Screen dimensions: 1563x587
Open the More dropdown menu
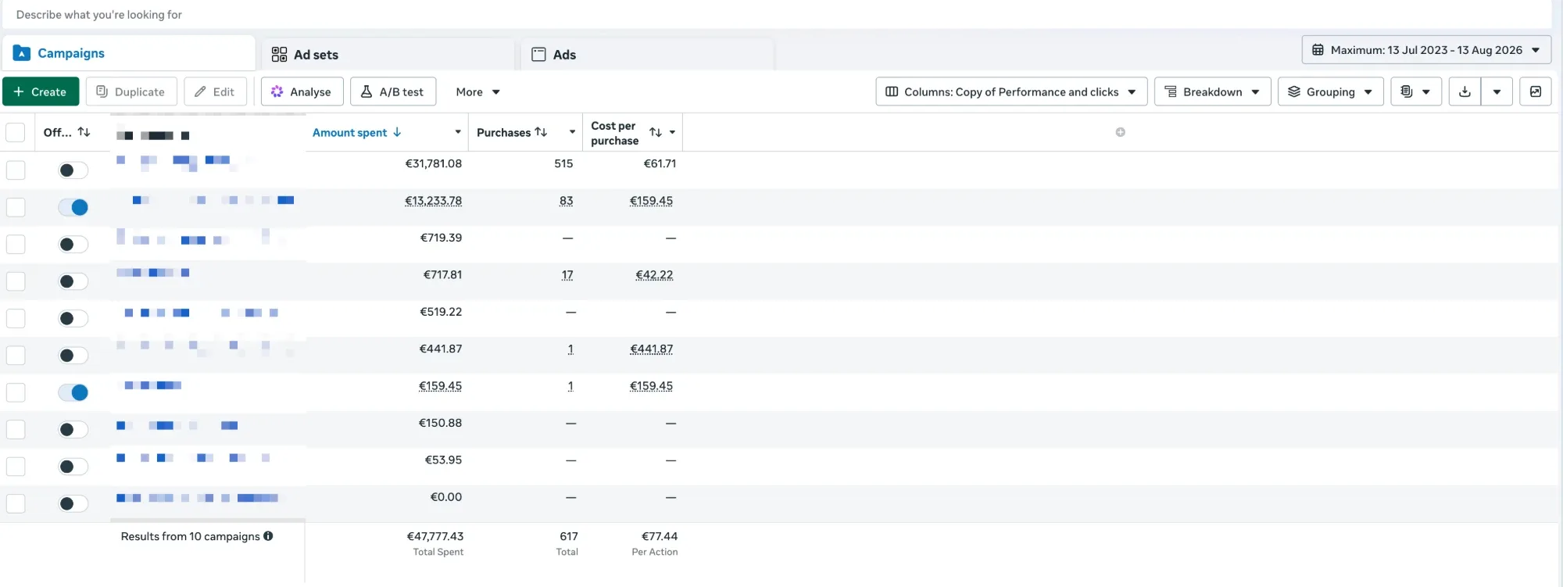point(477,91)
